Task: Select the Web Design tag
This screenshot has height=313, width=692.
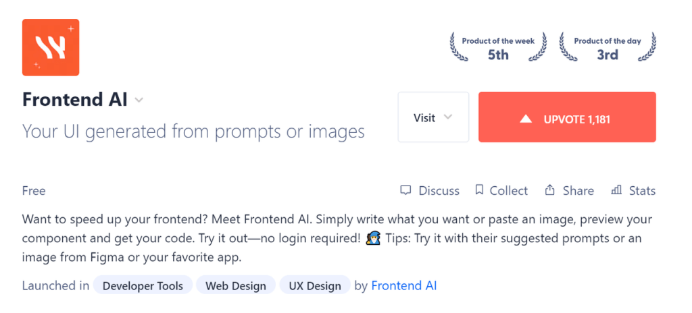Action: tap(236, 285)
